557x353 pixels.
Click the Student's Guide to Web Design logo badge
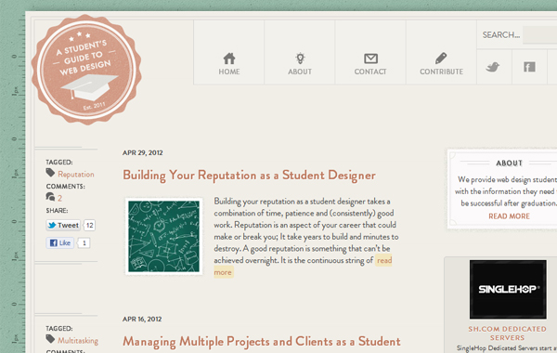click(86, 70)
